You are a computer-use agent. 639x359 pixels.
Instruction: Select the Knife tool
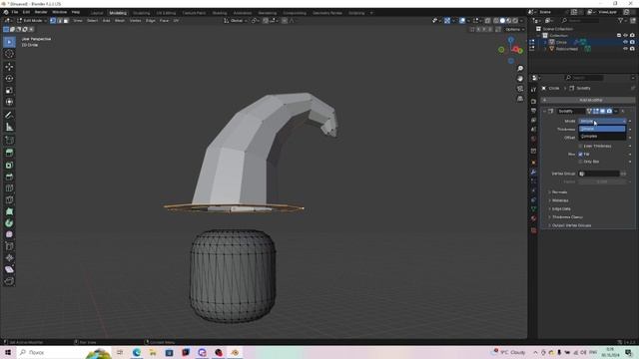[x=9, y=199]
